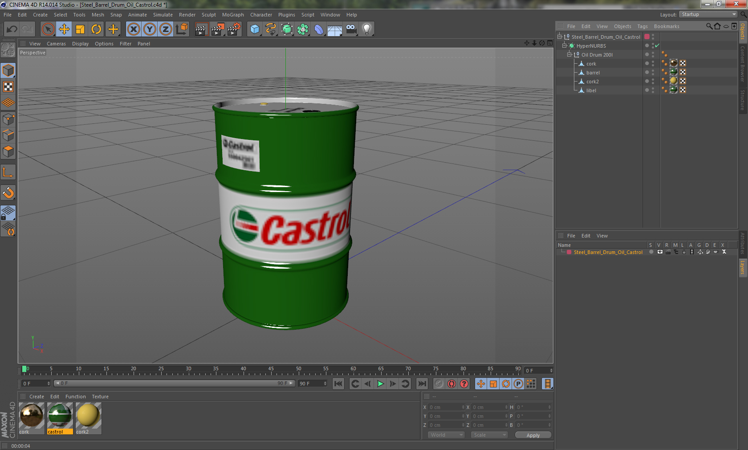This screenshot has height=450, width=748.
Task: Add a Cube primitive object
Action: click(255, 29)
